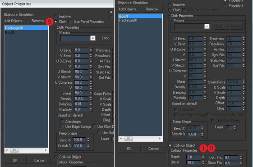Choose Collision Object radio in left dialog
Viewport: 253px width, 167px height.
56,157
